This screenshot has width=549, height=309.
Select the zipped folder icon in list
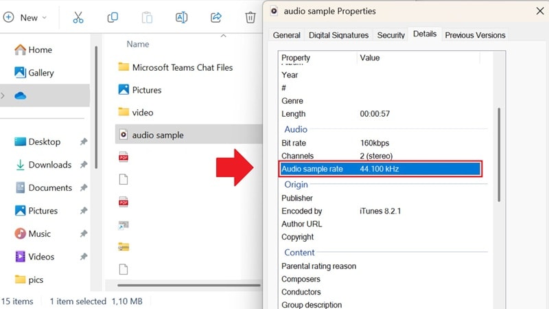coord(124,247)
